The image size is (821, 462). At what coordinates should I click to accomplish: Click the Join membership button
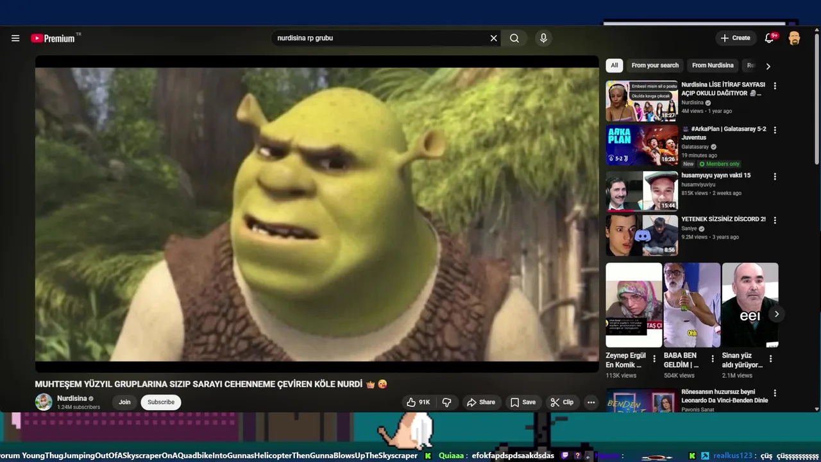coord(124,402)
